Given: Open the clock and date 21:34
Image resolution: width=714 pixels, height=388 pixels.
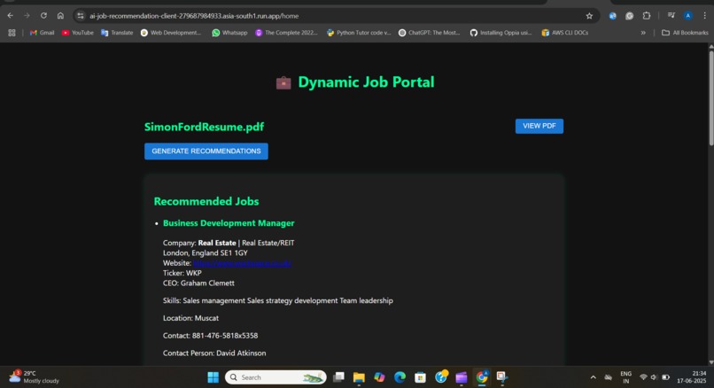Looking at the screenshot, I should pos(691,377).
